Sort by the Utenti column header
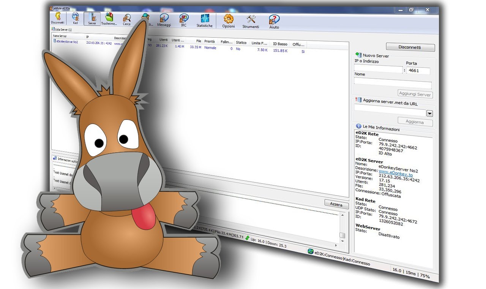The image size is (486, 289). point(164,40)
